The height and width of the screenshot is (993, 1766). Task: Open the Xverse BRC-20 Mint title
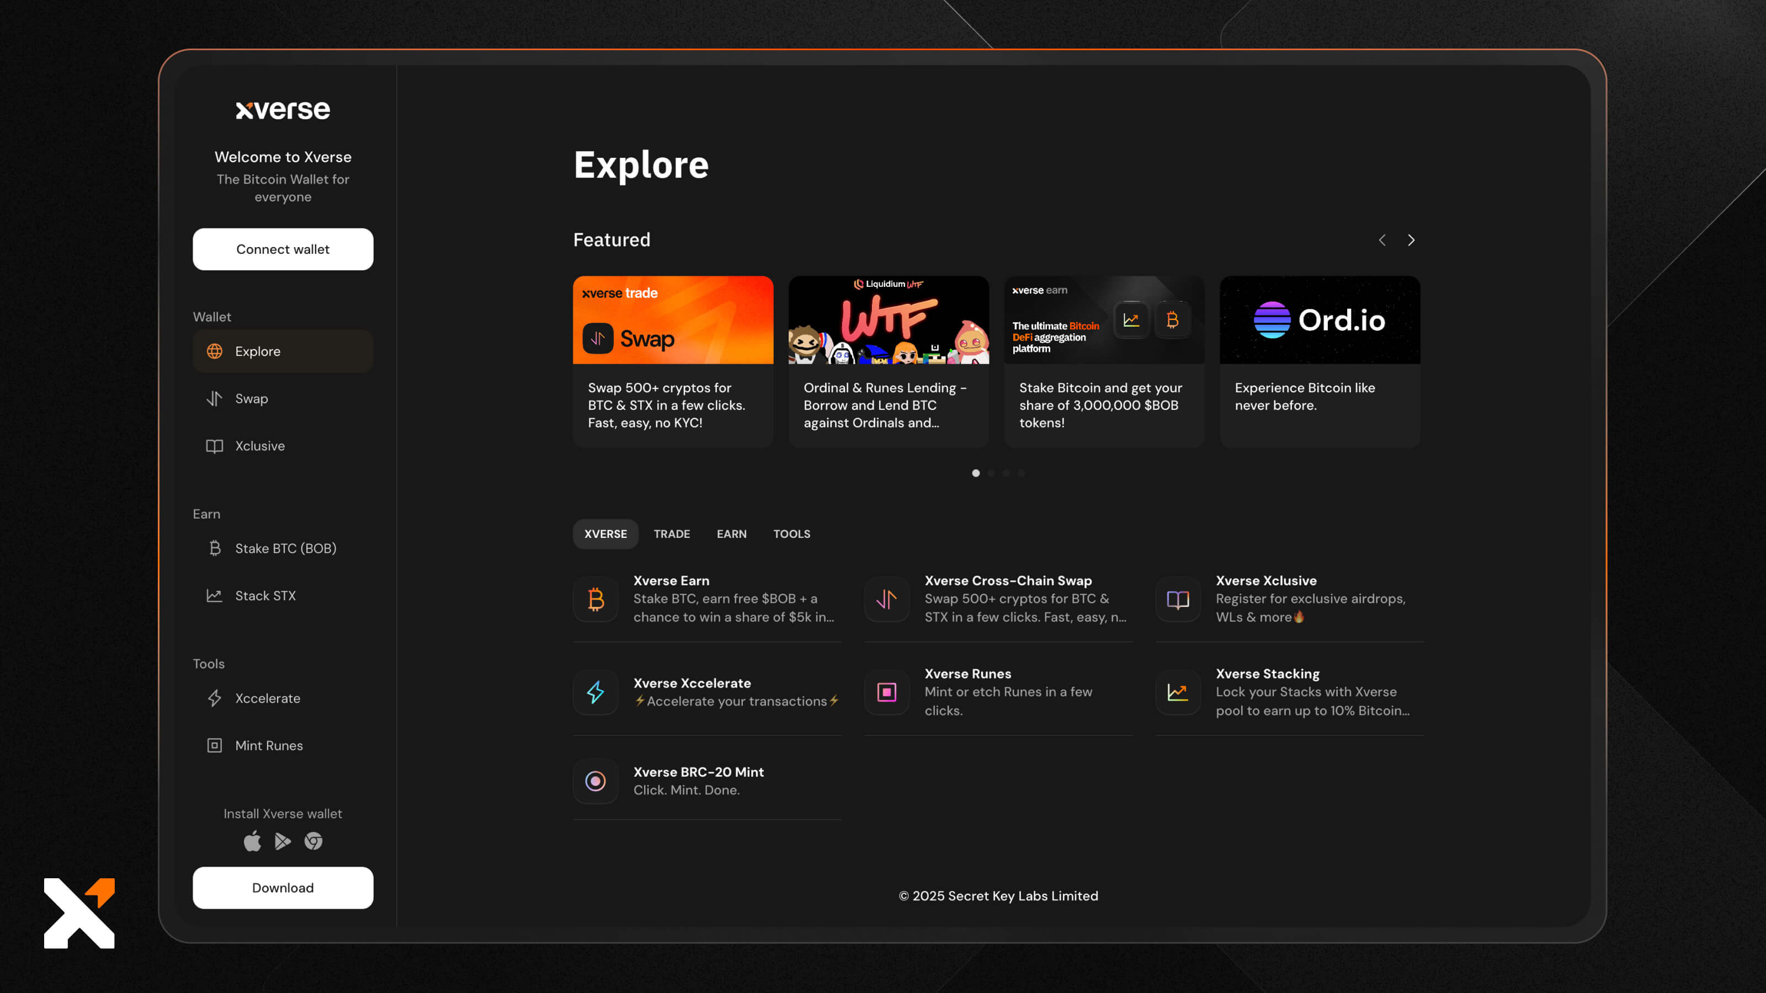(x=698, y=772)
